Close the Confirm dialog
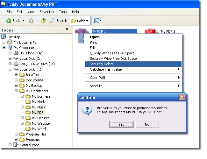The image size is (207, 159). point(182,97)
